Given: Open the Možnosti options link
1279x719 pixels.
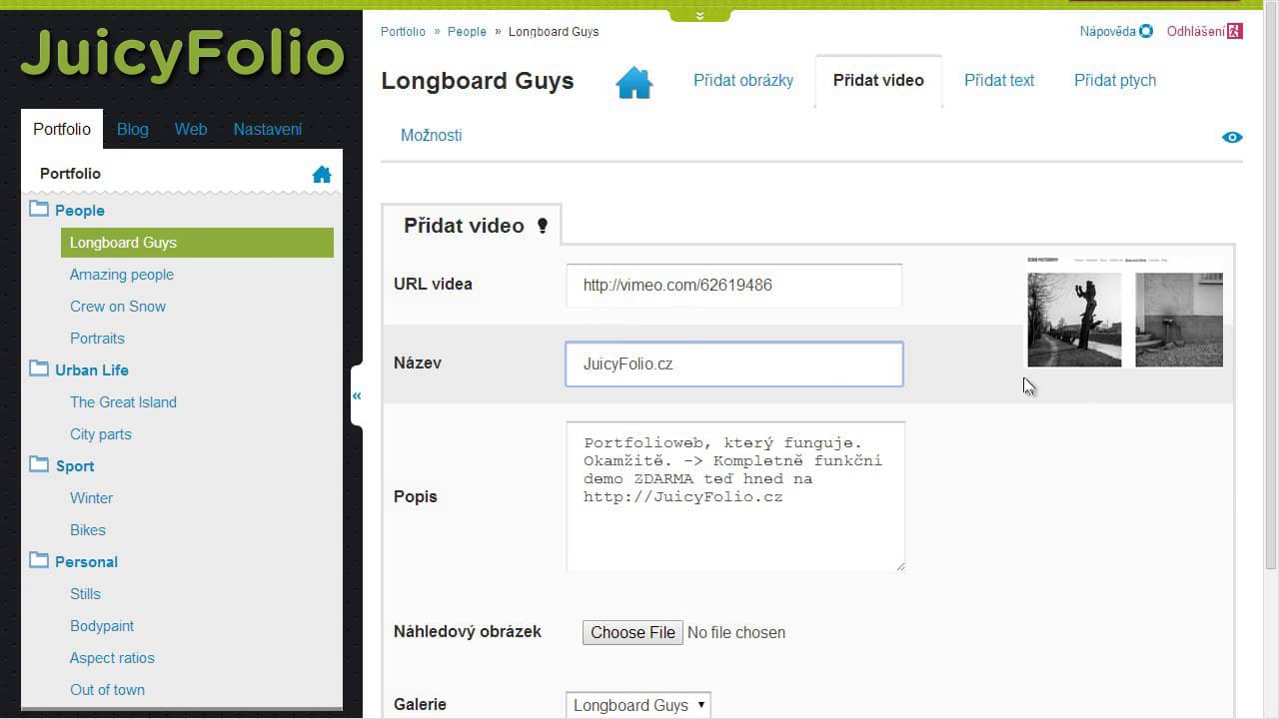Looking at the screenshot, I should (x=431, y=136).
